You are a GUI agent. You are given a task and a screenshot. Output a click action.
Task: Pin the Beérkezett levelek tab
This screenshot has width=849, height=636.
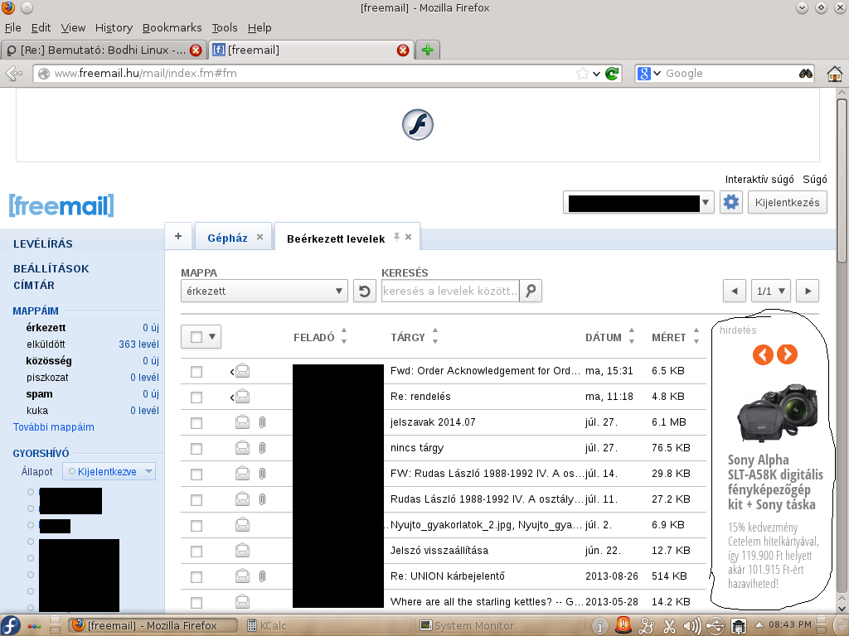[x=397, y=237]
